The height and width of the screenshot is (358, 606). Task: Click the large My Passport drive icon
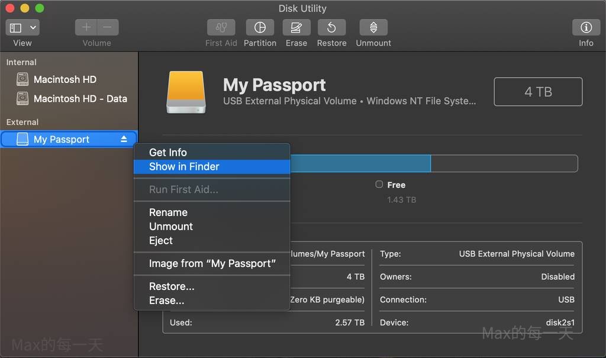[186, 93]
